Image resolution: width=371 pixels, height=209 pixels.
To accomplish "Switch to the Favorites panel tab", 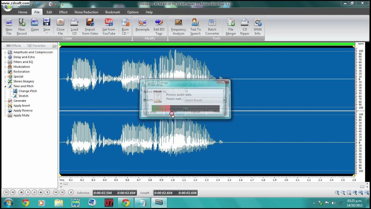I will tap(36, 46).
